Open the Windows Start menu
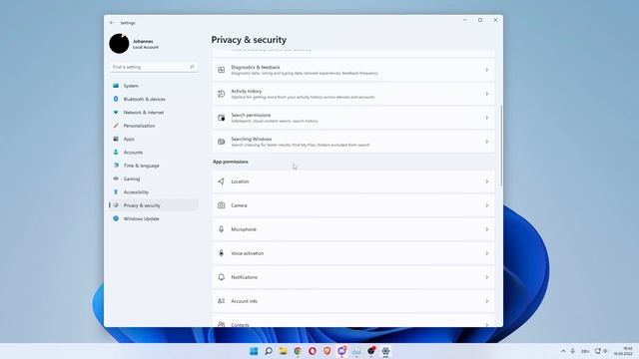 click(254, 351)
